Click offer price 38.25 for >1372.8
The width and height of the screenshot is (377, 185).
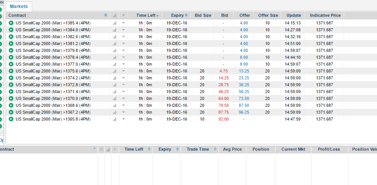pos(244,85)
